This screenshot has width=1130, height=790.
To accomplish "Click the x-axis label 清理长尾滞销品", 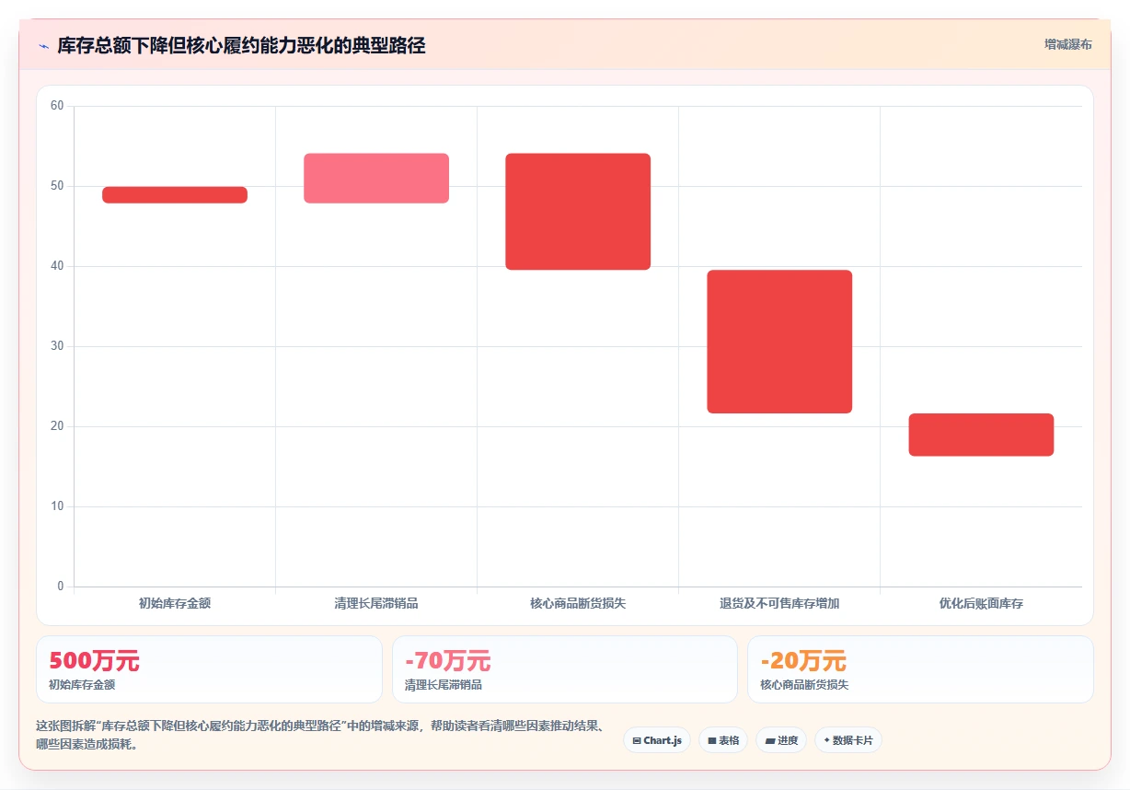I will click(376, 604).
